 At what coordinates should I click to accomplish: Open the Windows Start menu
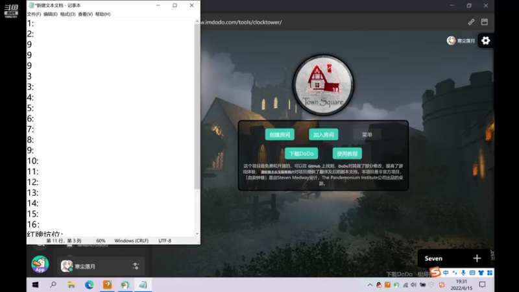pos(36,285)
